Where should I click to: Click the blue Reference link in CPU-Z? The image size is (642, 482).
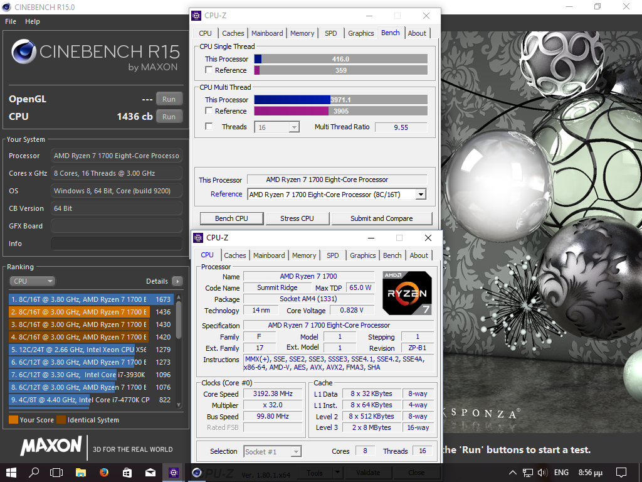226,194
